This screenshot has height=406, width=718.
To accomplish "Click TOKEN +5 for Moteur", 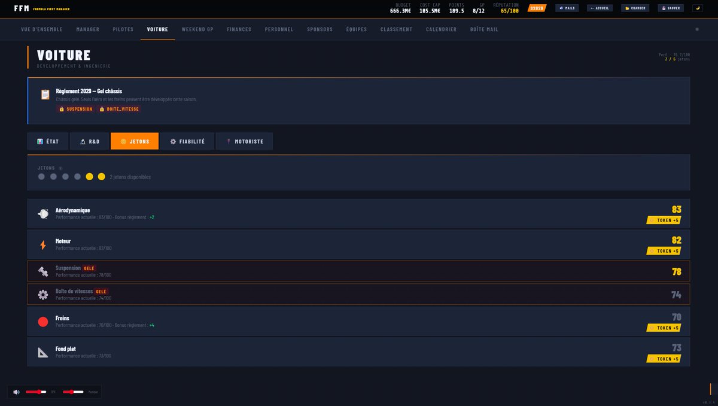I will point(665,251).
